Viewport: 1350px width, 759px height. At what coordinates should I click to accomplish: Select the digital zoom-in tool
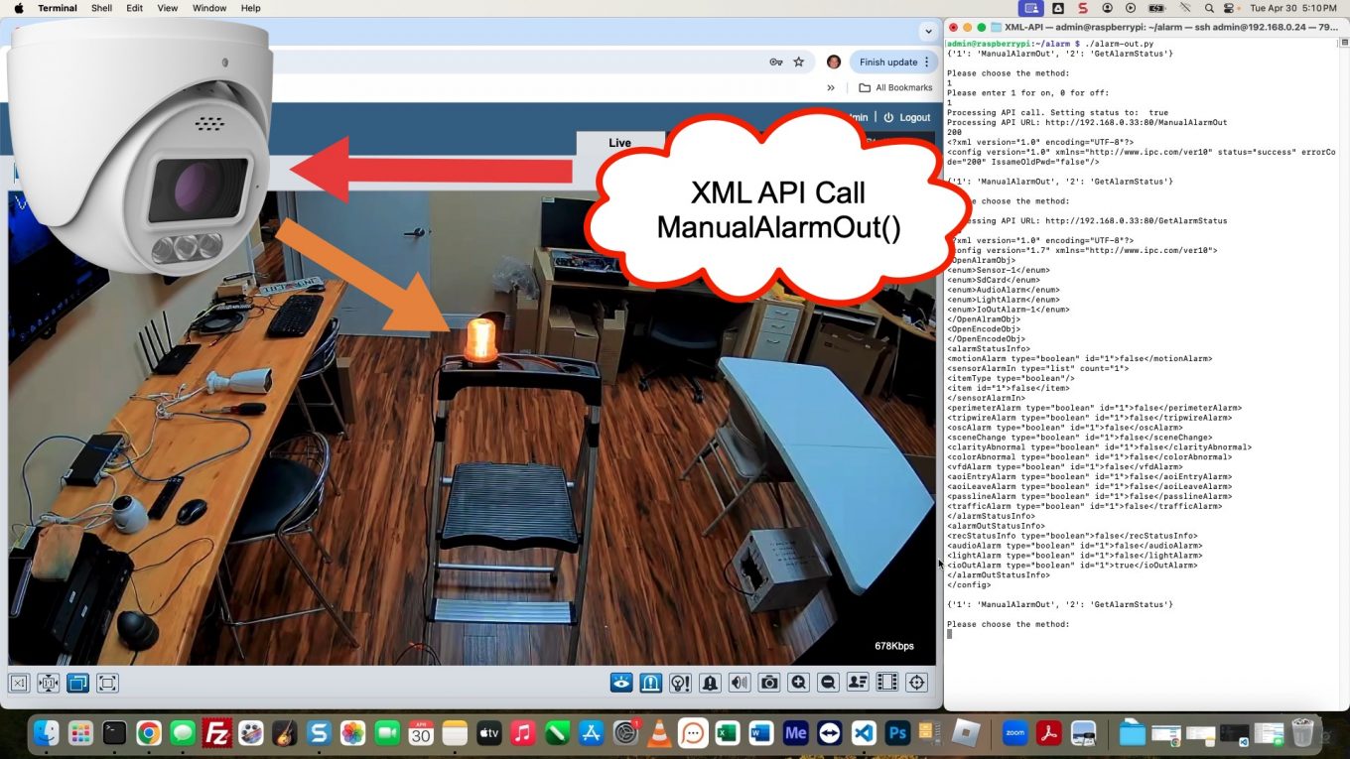tap(799, 683)
